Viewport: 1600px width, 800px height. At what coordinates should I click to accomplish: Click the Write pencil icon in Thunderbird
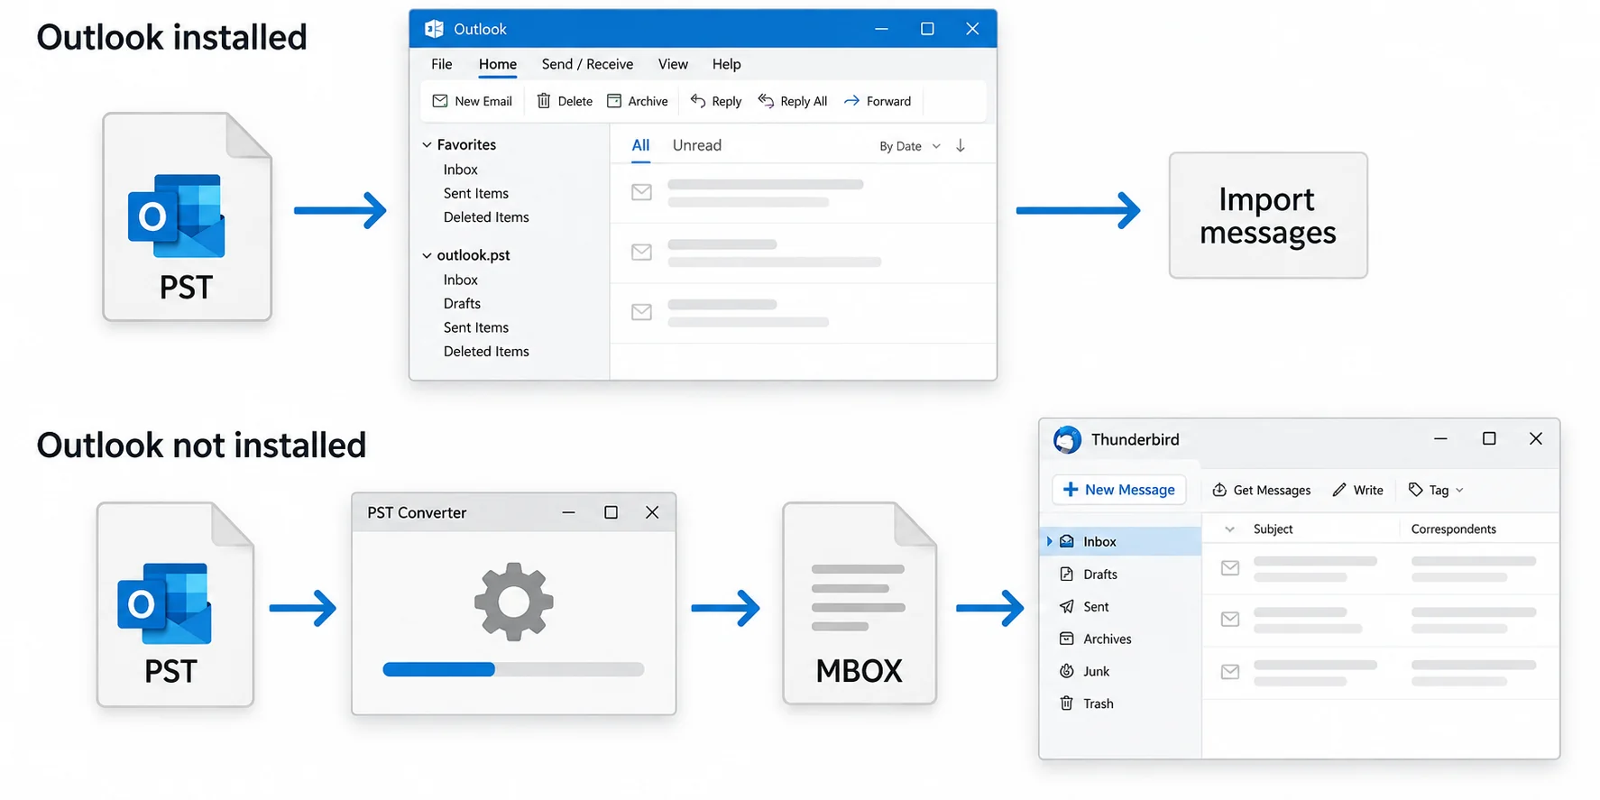tap(1339, 490)
